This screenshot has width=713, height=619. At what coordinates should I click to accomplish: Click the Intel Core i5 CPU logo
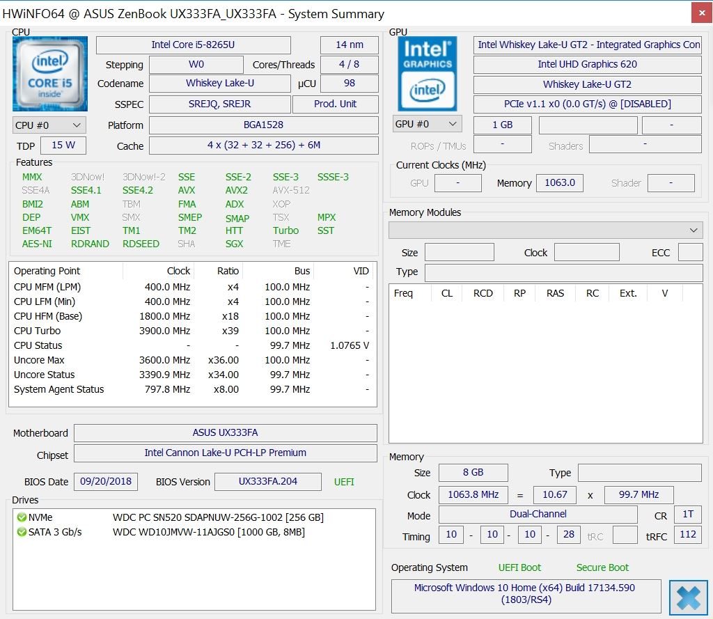(50, 74)
